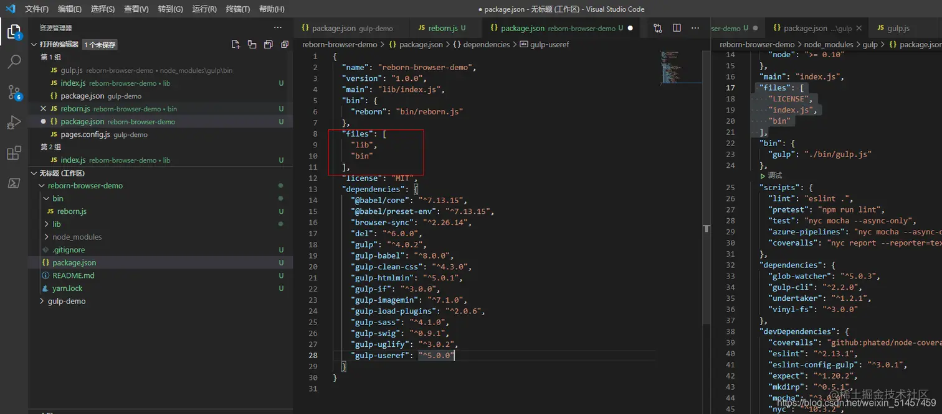The image size is (942, 414).
Task: Open the 查看(V) menu
Action: [x=136, y=9]
